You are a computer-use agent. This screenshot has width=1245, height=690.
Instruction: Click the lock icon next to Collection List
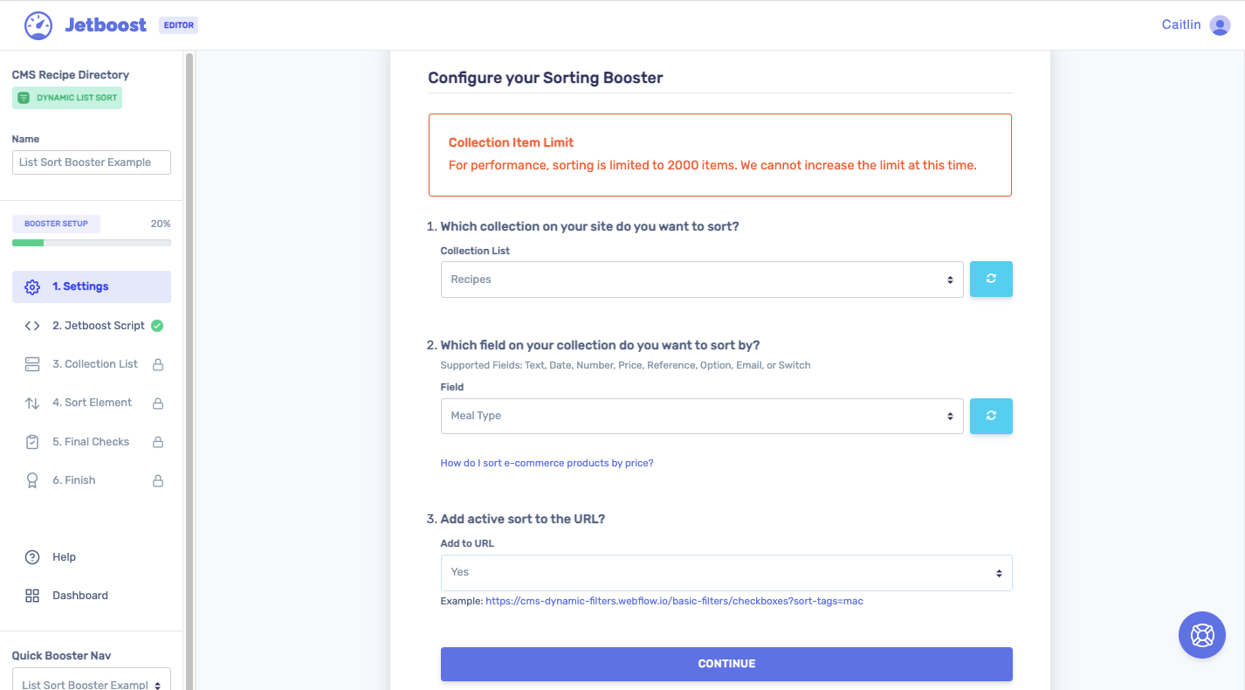(x=157, y=363)
